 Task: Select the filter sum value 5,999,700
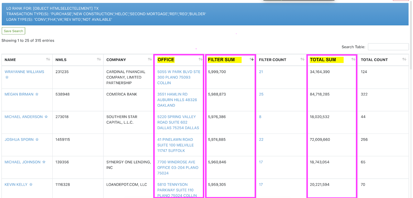[x=217, y=72]
